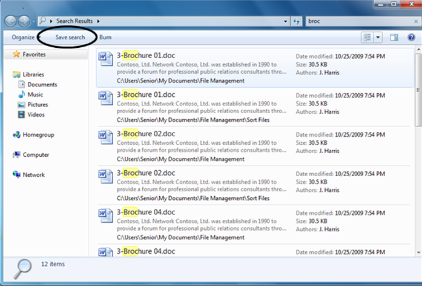Click the search magnifier icon in address bar
This screenshot has height=287, width=422.
tap(42, 21)
